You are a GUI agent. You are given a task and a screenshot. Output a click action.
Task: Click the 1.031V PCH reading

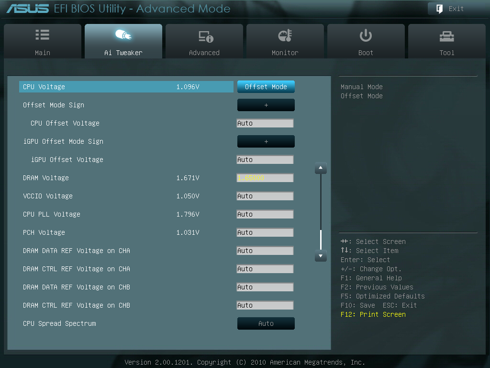click(x=188, y=232)
